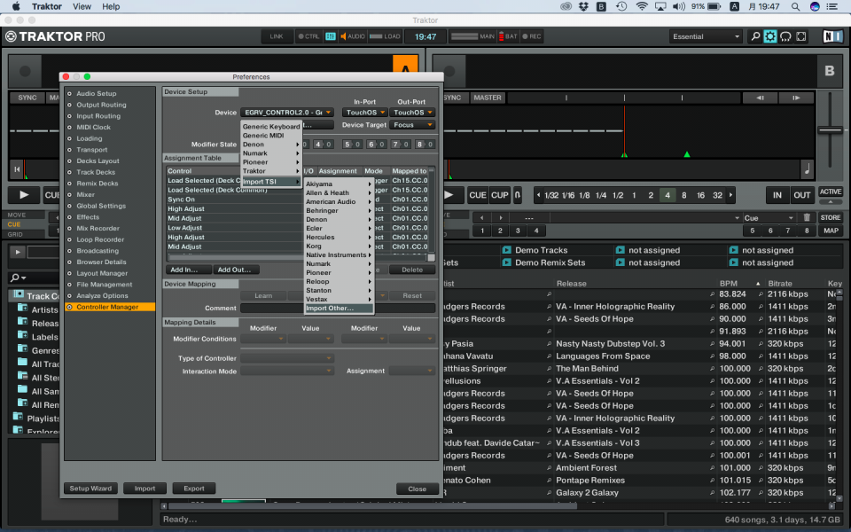The width and height of the screenshot is (851, 532).
Task: Click the Close button in Preferences
Action: [417, 489]
